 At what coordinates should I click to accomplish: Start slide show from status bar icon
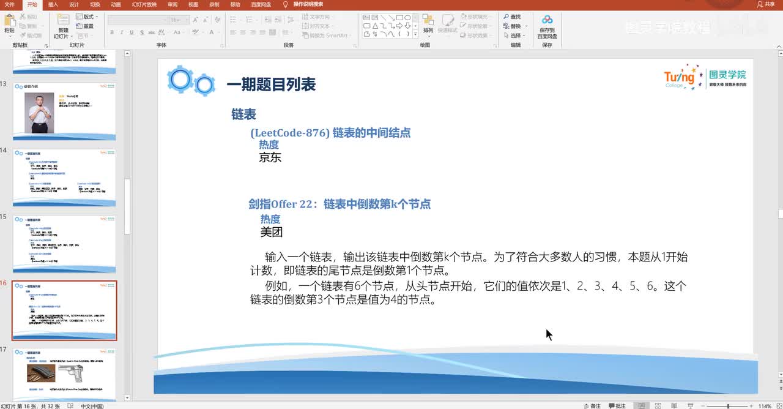[691, 406]
